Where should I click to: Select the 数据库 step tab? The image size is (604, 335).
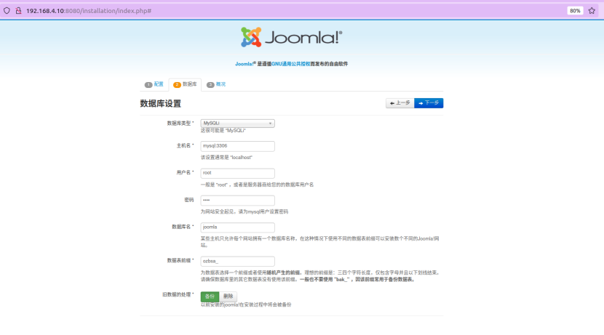point(185,84)
